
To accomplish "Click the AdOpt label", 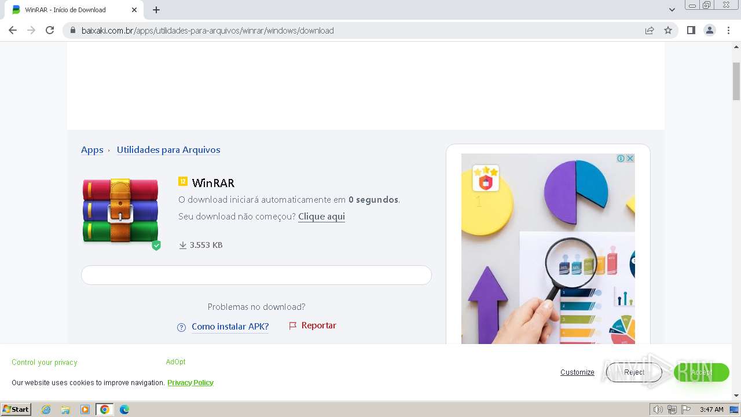I will 176,362.
